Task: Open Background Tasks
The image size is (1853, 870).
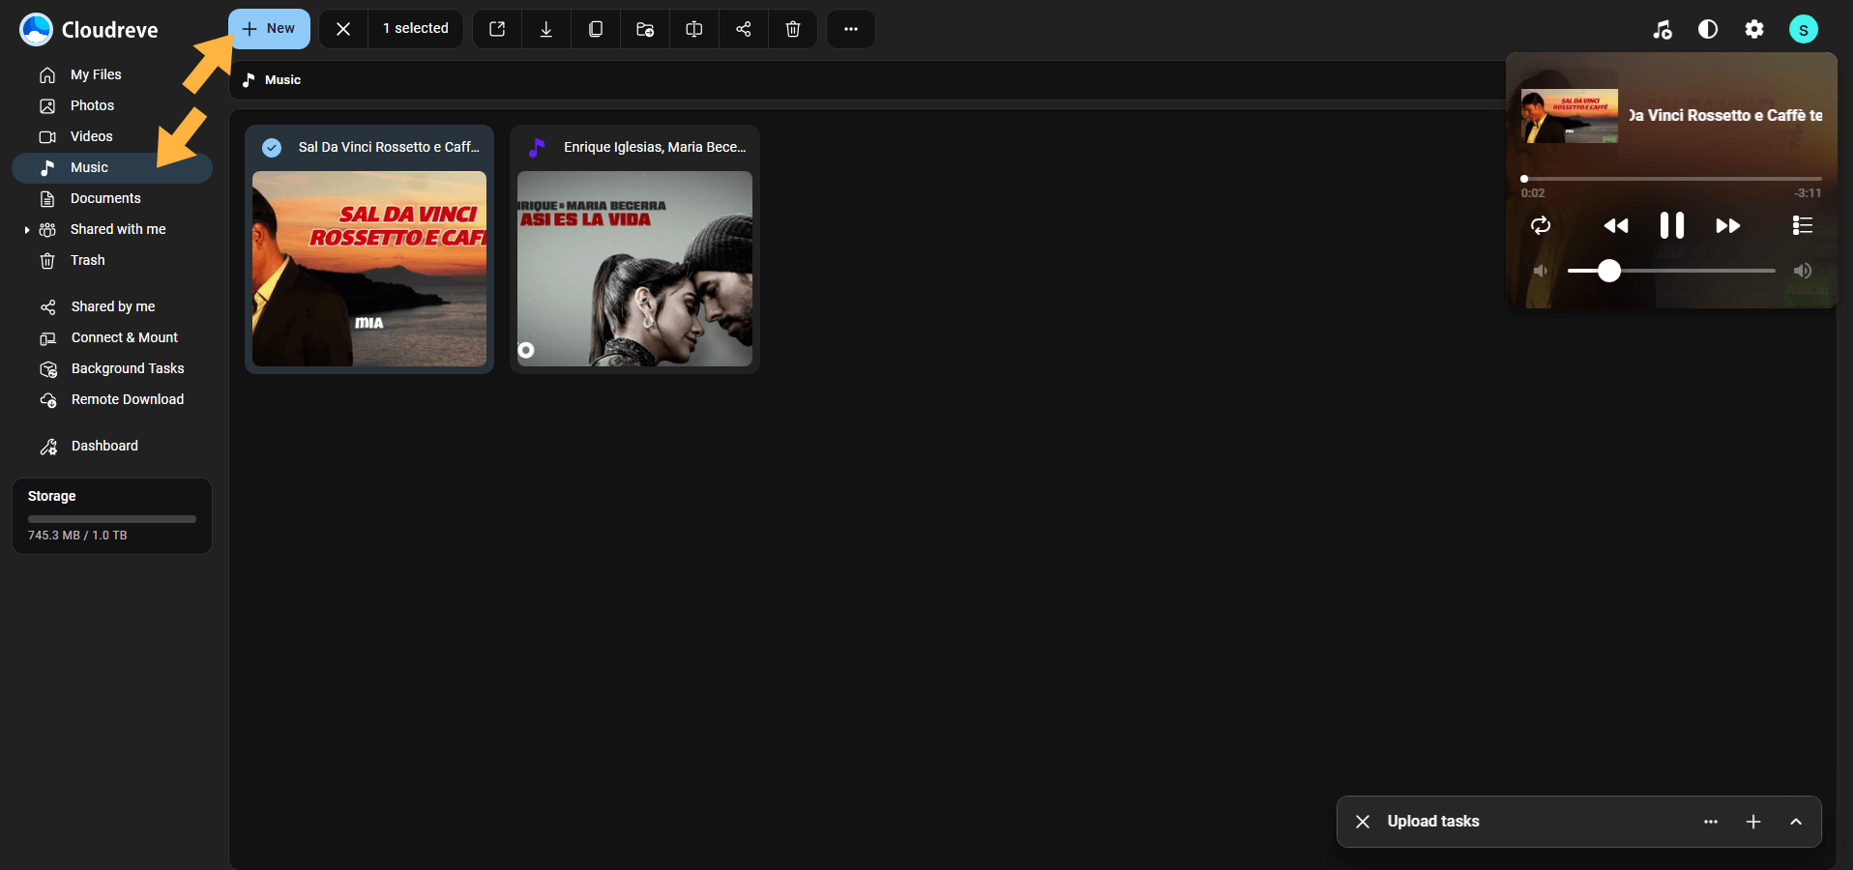Action: (x=112, y=368)
